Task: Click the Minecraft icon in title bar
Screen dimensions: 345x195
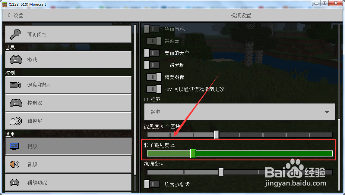Action: pos(5,4)
